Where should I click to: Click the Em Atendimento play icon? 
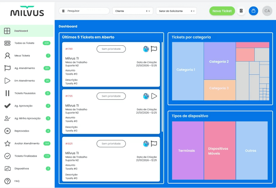pos(7,80)
